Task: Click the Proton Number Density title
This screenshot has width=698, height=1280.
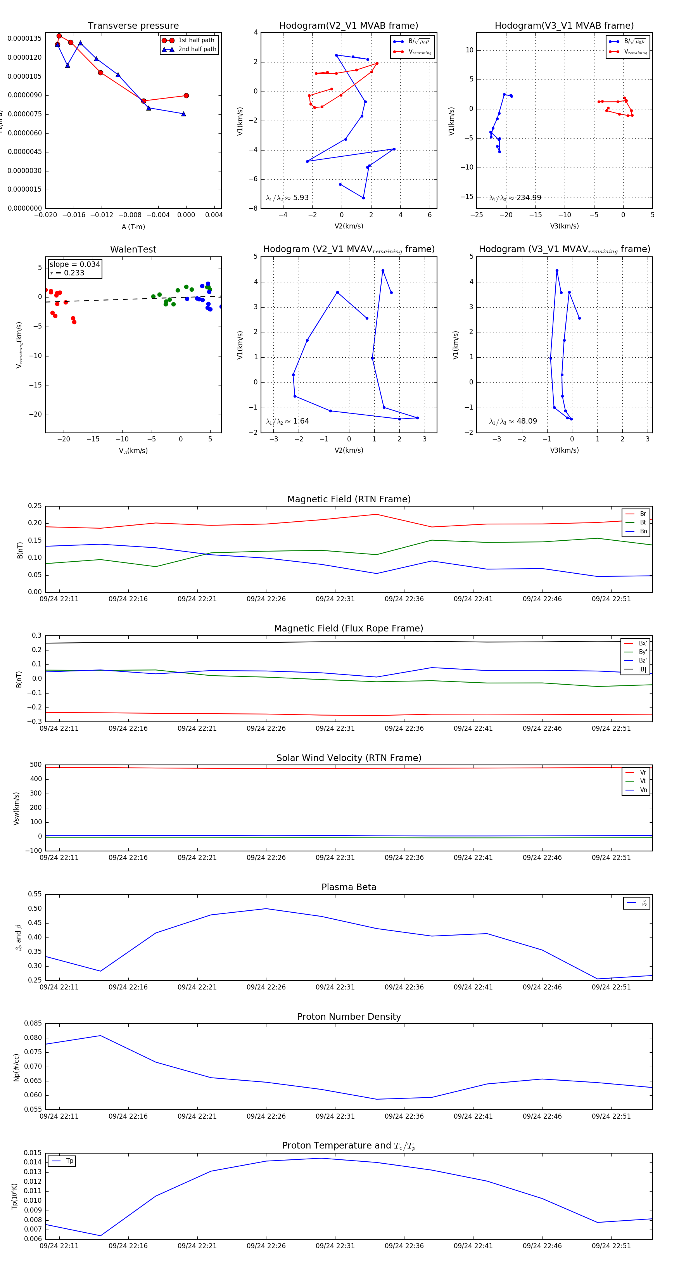Action: tap(349, 1017)
